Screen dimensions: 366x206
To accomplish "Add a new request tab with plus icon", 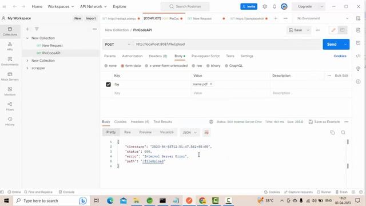I will click(x=276, y=18).
